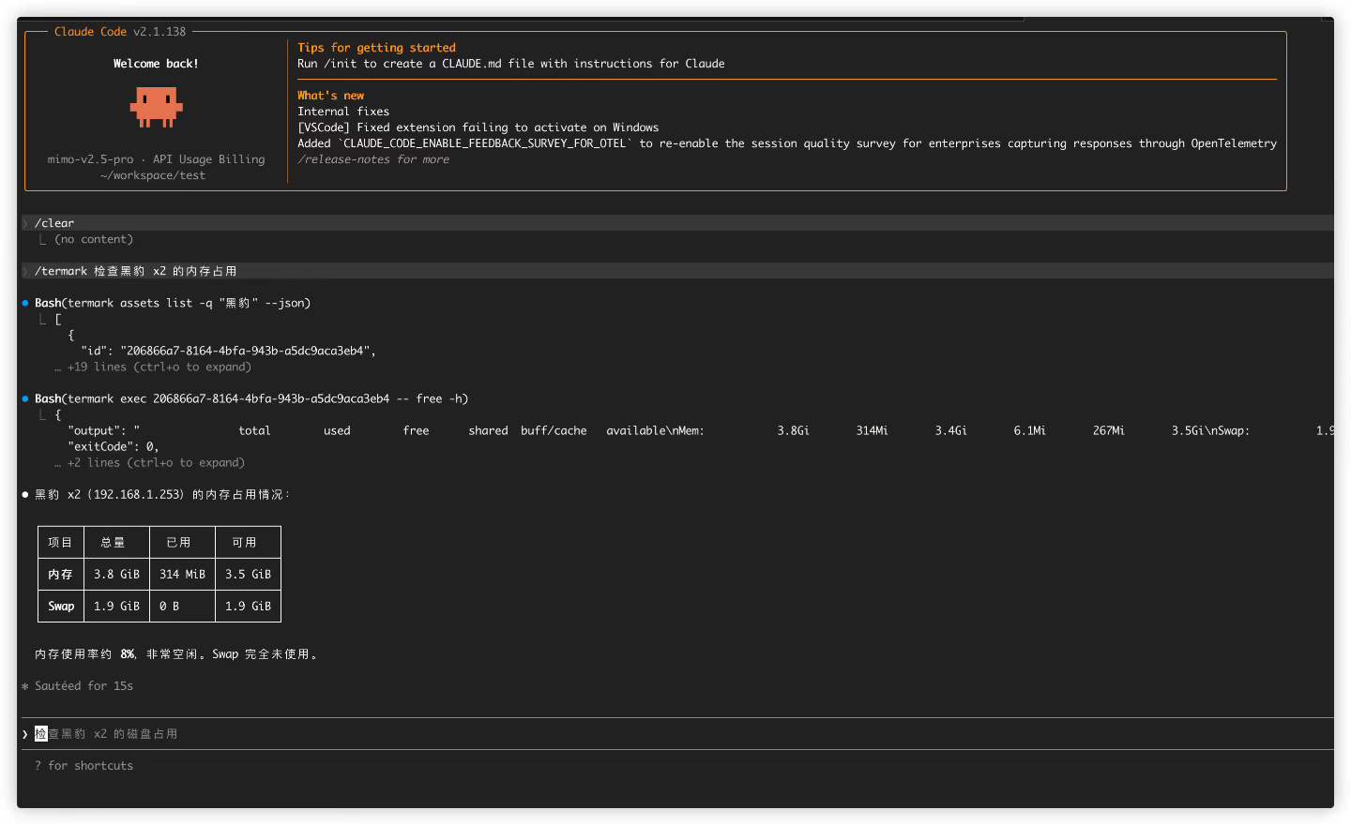Screen dimensions: 1351x825
Task: Click the asterisk before "Sautéed for 15s"
Action: point(25,686)
